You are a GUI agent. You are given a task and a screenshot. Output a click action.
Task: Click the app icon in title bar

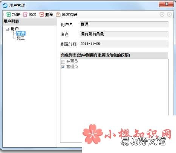point(5,6)
